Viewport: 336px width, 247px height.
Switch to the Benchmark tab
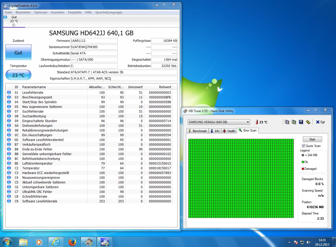198,131
